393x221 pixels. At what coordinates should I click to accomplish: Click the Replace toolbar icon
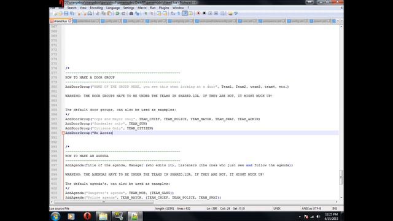pyautogui.click(x=138, y=14)
